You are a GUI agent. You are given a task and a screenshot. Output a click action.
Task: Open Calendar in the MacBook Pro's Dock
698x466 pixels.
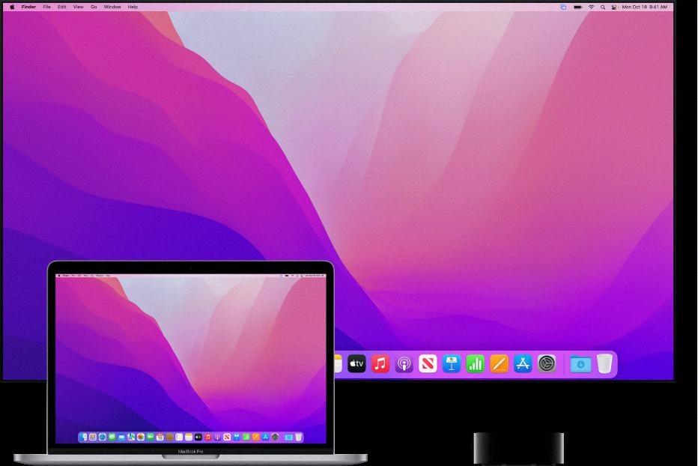(x=160, y=437)
